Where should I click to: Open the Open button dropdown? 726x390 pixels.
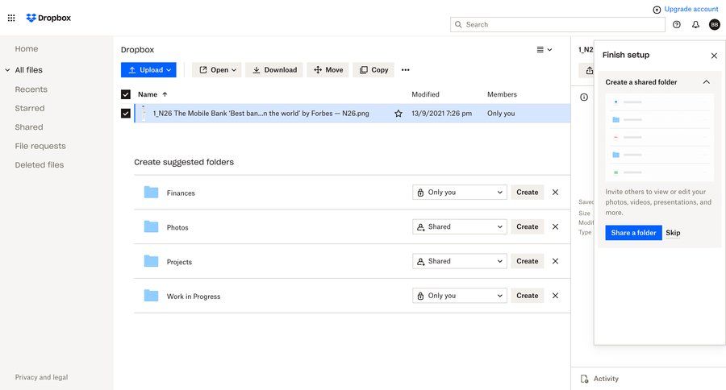(x=217, y=70)
